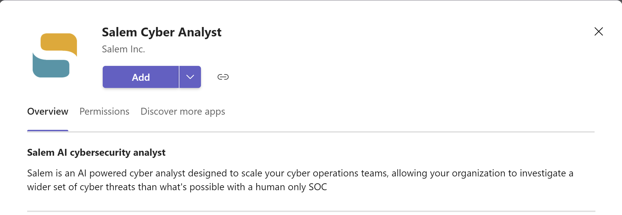This screenshot has height=215, width=622.
Task: Add the Salem Cyber Analyst app
Action: click(141, 77)
